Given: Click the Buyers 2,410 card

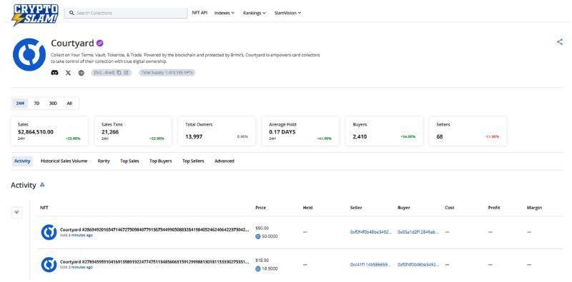Looking at the screenshot, I should coord(384,131).
